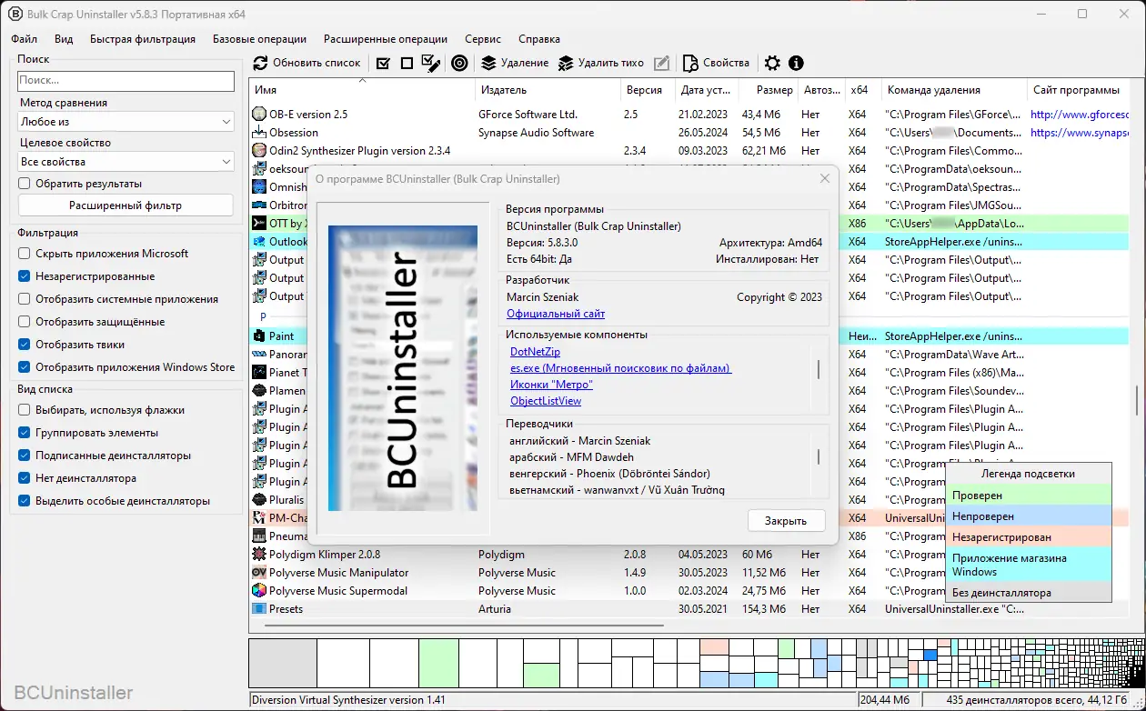This screenshot has width=1146, height=711.
Task: Enable Отобразить защищённые checkbox
Action: click(25, 322)
